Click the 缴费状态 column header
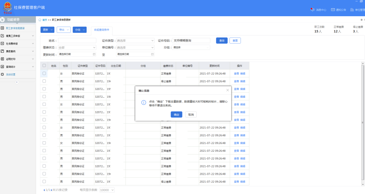 click(168, 66)
